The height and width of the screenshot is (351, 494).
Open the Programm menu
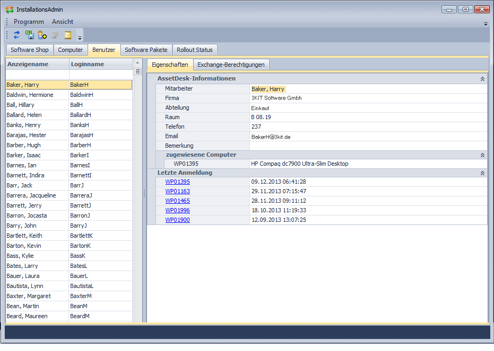point(29,22)
